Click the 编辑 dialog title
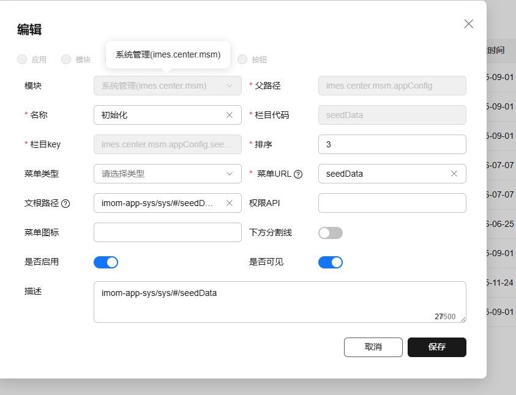 point(29,29)
